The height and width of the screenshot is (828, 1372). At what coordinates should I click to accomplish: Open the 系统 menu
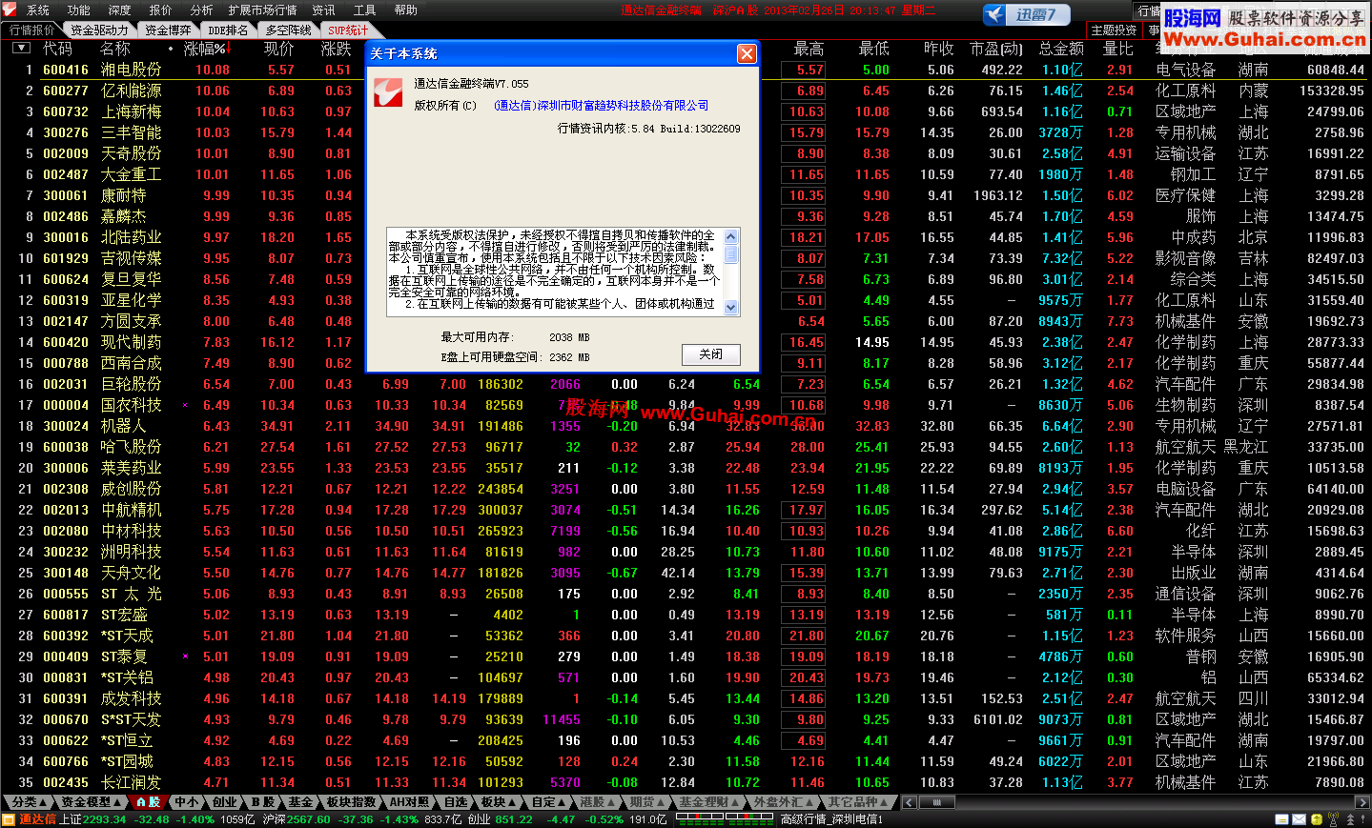click(38, 10)
